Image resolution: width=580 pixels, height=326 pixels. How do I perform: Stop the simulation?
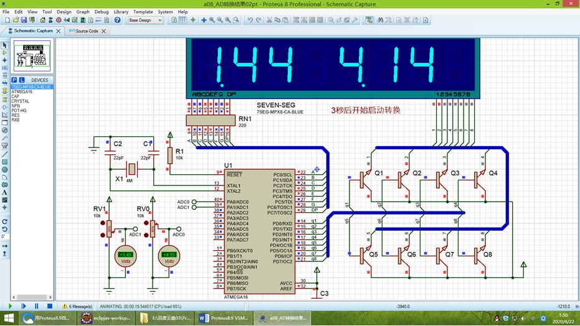[x=50, y=306]
